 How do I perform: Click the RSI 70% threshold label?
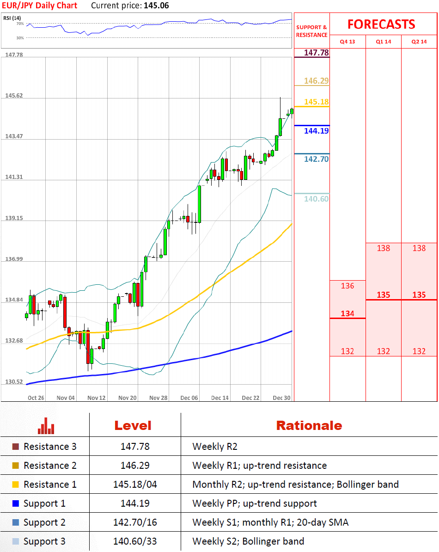coord(20,24)
